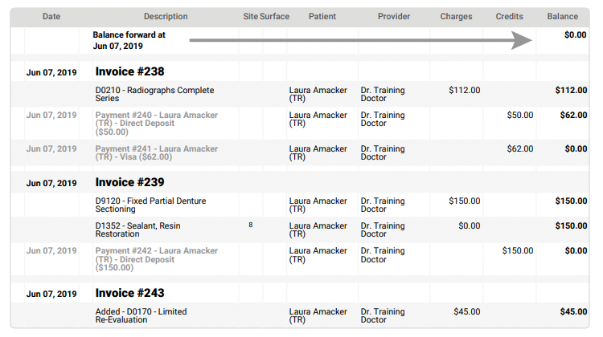Click the Site Surface column header

(x=266, y=17)
